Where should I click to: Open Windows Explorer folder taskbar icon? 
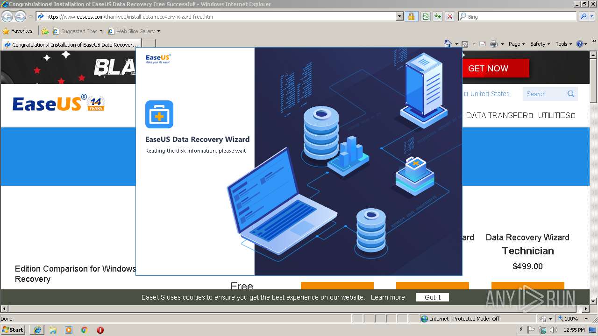[x=53, y=330]
